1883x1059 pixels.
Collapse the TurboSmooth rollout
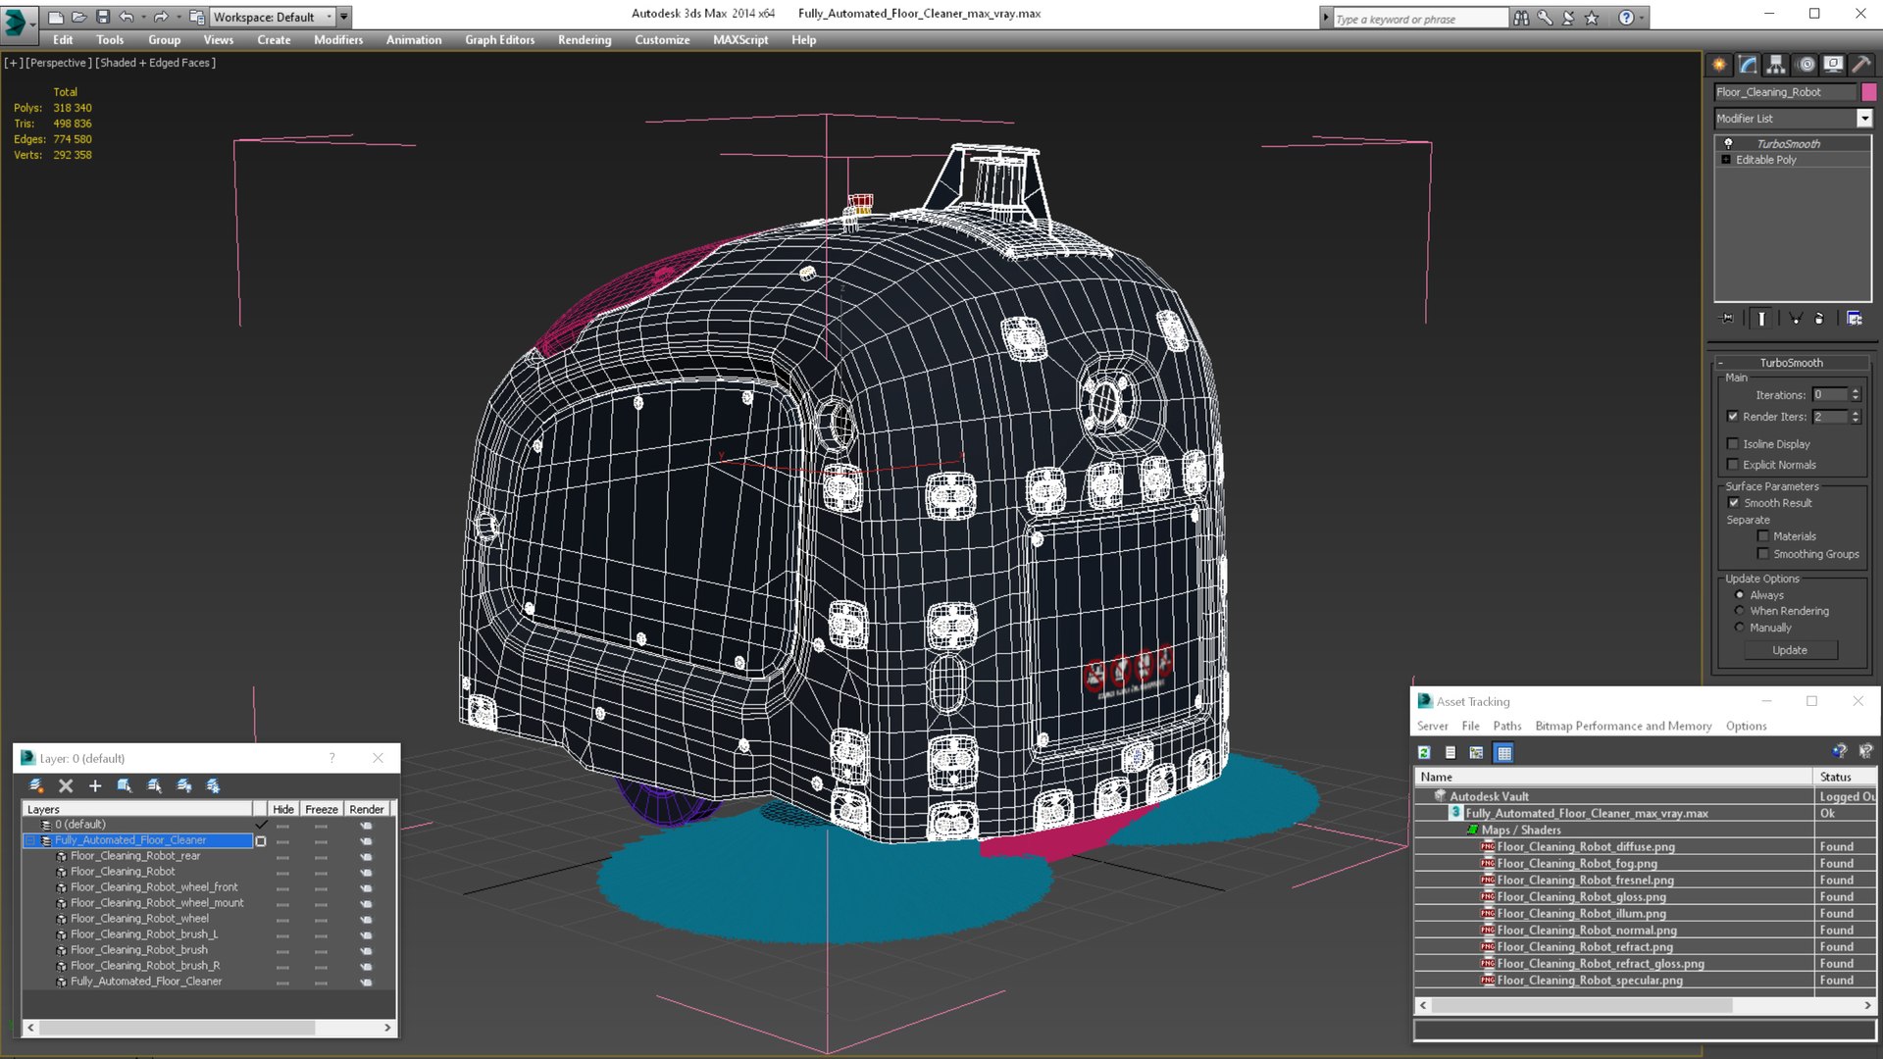pos(1791,362)
